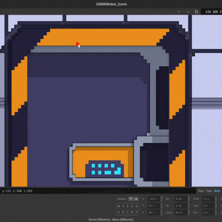Select camera slot 0
This screenshot has width=222, height=222.
(x=119, y=206)
